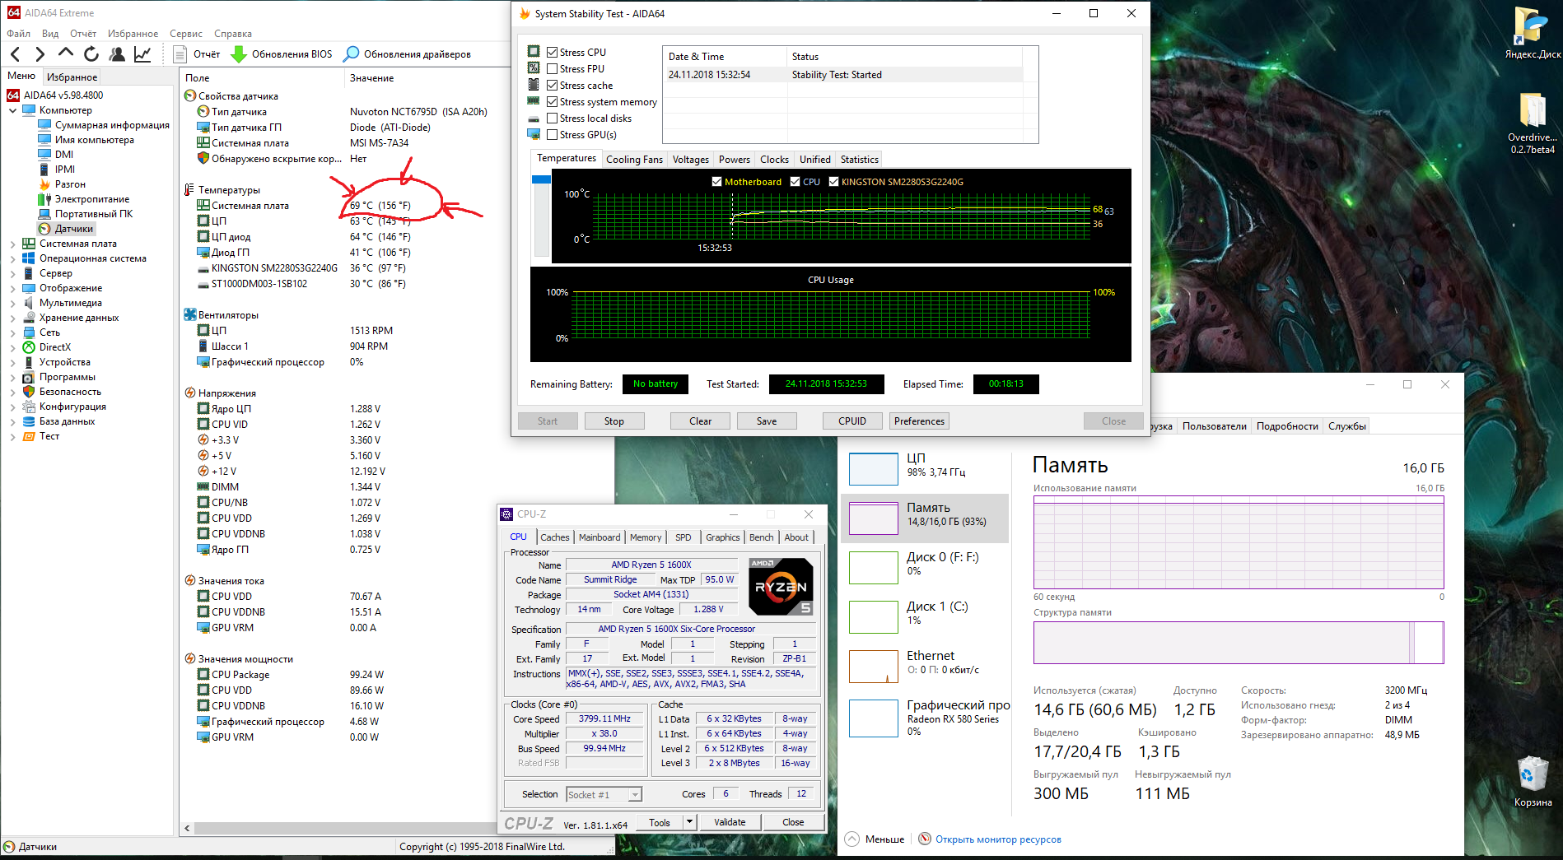Open the Яндекс.Диск desktop icon

coord(1532,33)
